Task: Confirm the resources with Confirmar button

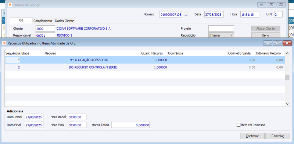Action: click(252, 136)
